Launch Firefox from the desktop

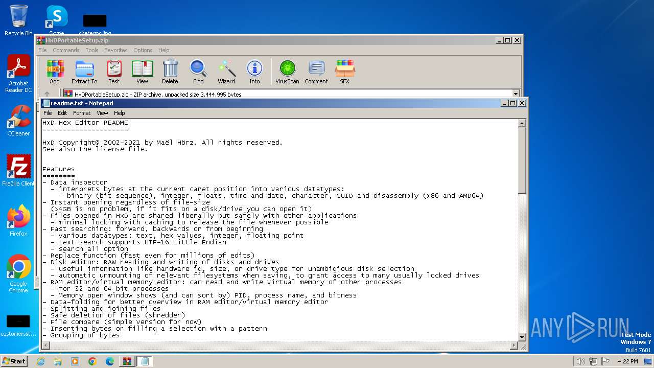point(18,221)
